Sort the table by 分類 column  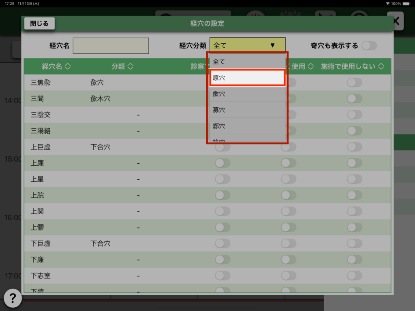point(130,66)
